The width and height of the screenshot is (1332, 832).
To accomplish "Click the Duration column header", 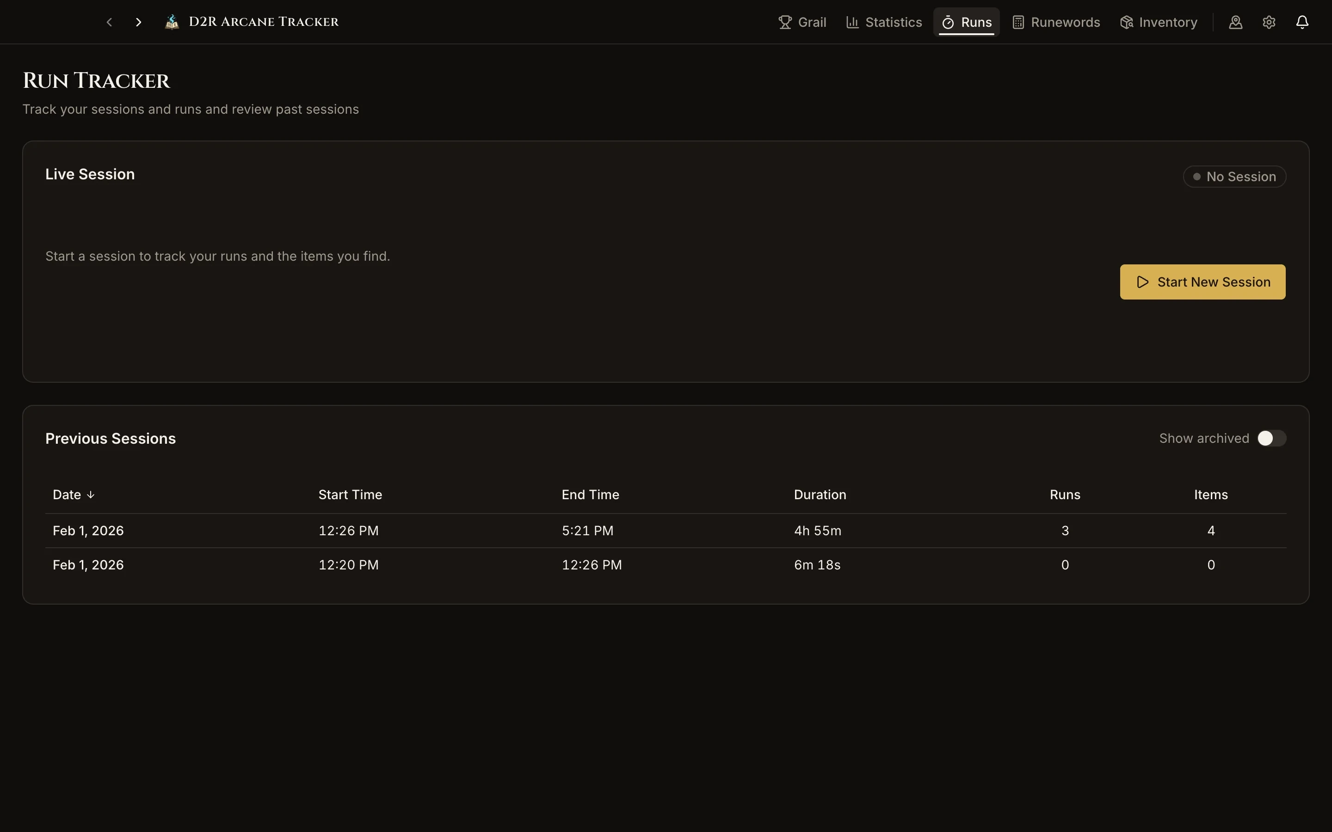I will [820, 495].
